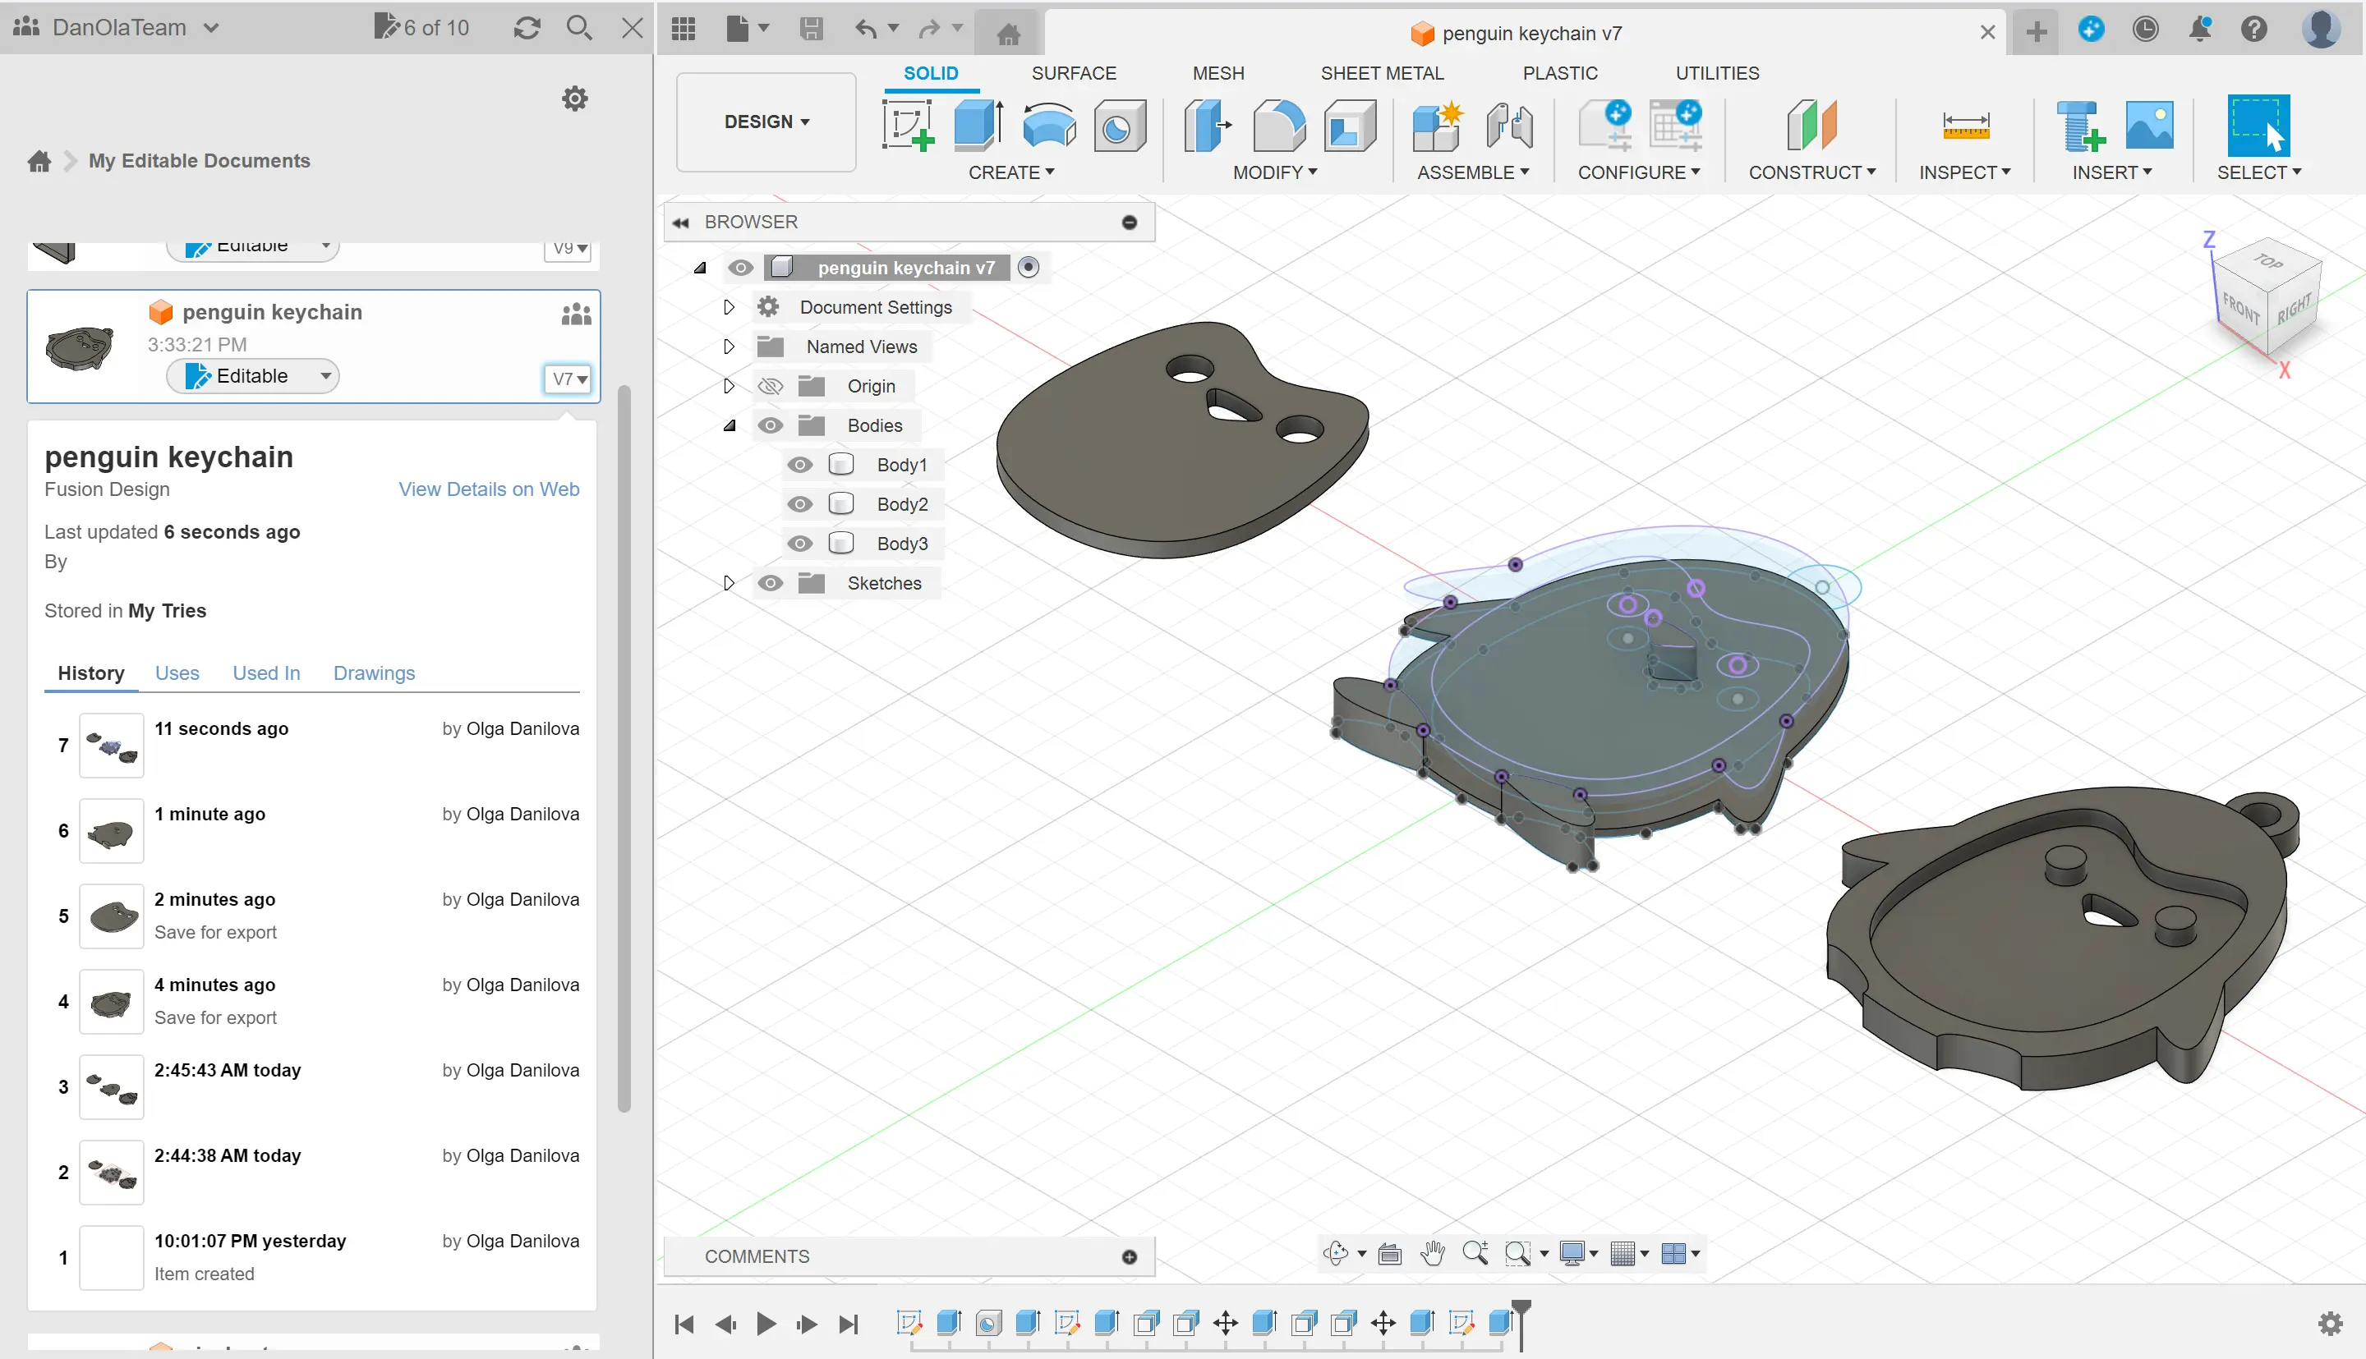This screenshot has height=1359, width=2366.
Task: Open notifications bell
Action: click(x=2199, y=29)
